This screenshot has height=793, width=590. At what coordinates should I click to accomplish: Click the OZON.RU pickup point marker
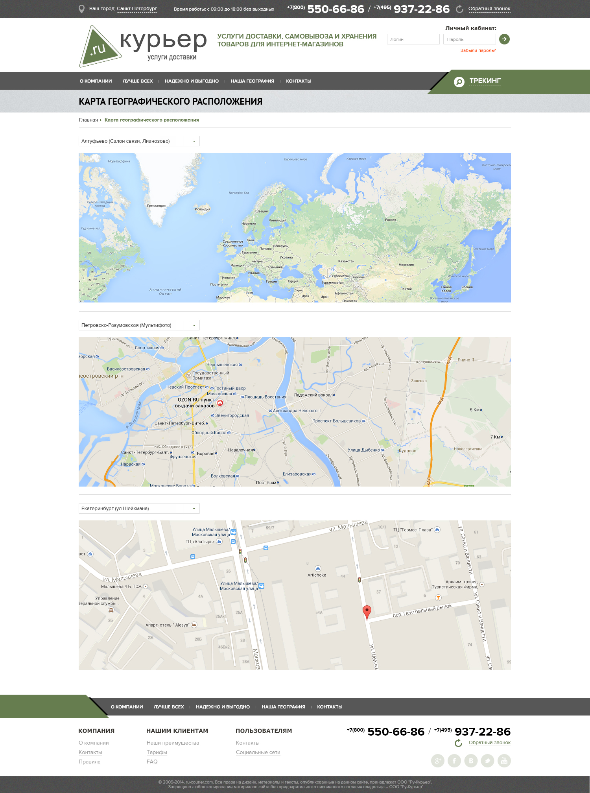click(220, 402)
